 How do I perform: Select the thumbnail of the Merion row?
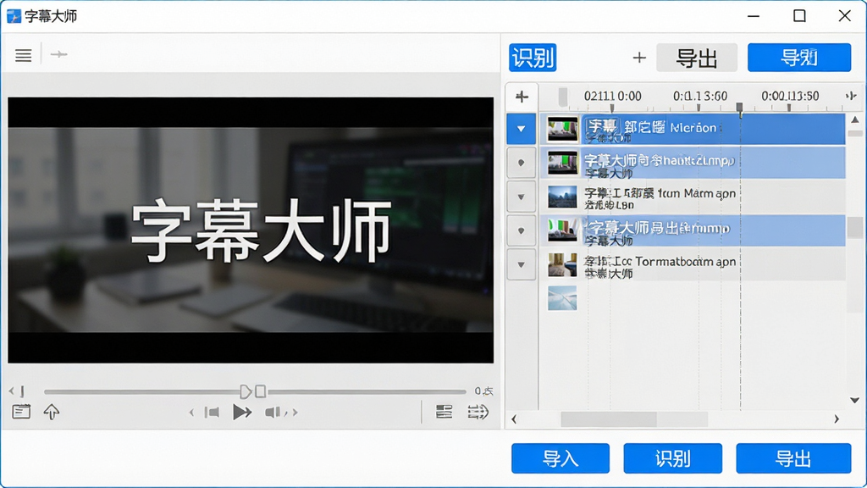(x=562, y=129)
